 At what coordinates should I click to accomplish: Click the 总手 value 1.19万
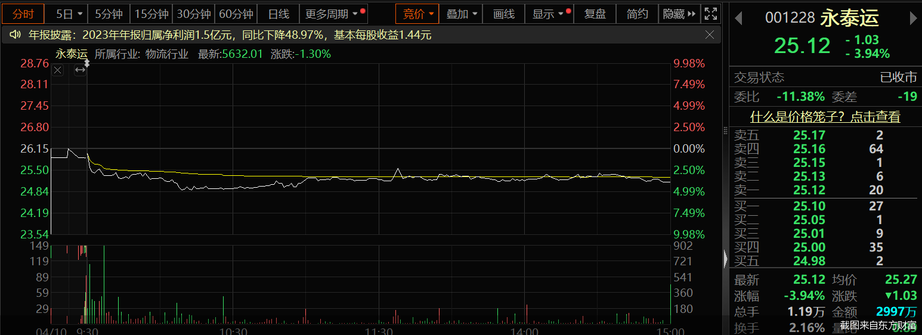[x=806, y=312]
